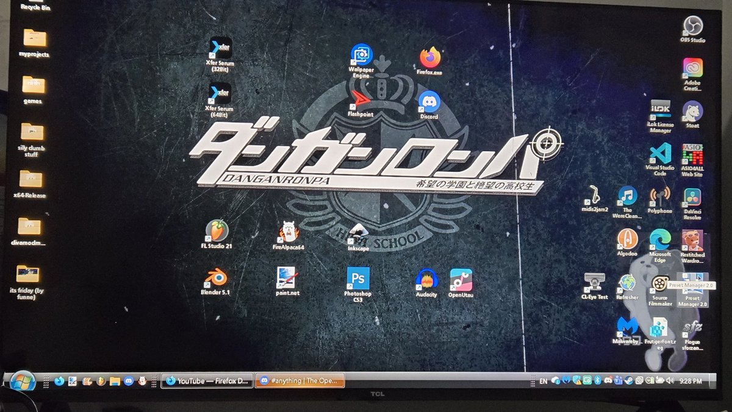Open Wallpaper Engine shortcut

point(361,61)
